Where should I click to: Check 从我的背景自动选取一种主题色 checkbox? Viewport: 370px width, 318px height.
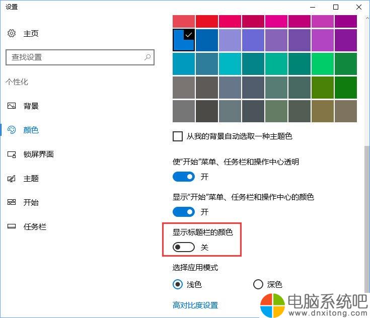177,136
